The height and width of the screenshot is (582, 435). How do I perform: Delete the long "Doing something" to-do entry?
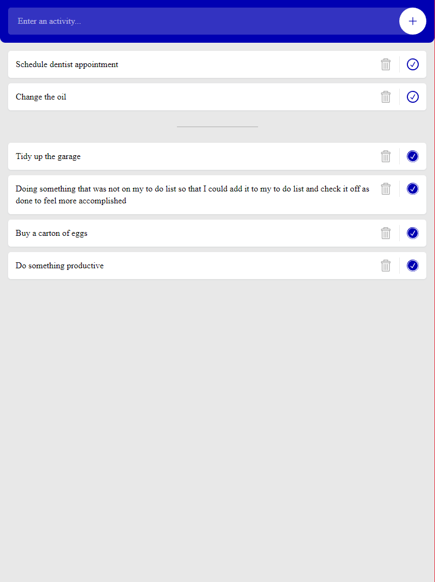[x=386, y=189]
